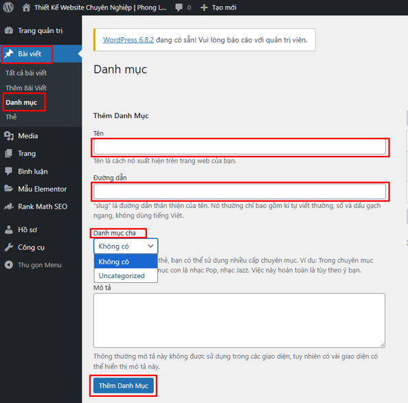The width and height of the screenshot is (408, 403).
Task: Click the Thêm Danh Mục button
Action: tap(124, 385)
